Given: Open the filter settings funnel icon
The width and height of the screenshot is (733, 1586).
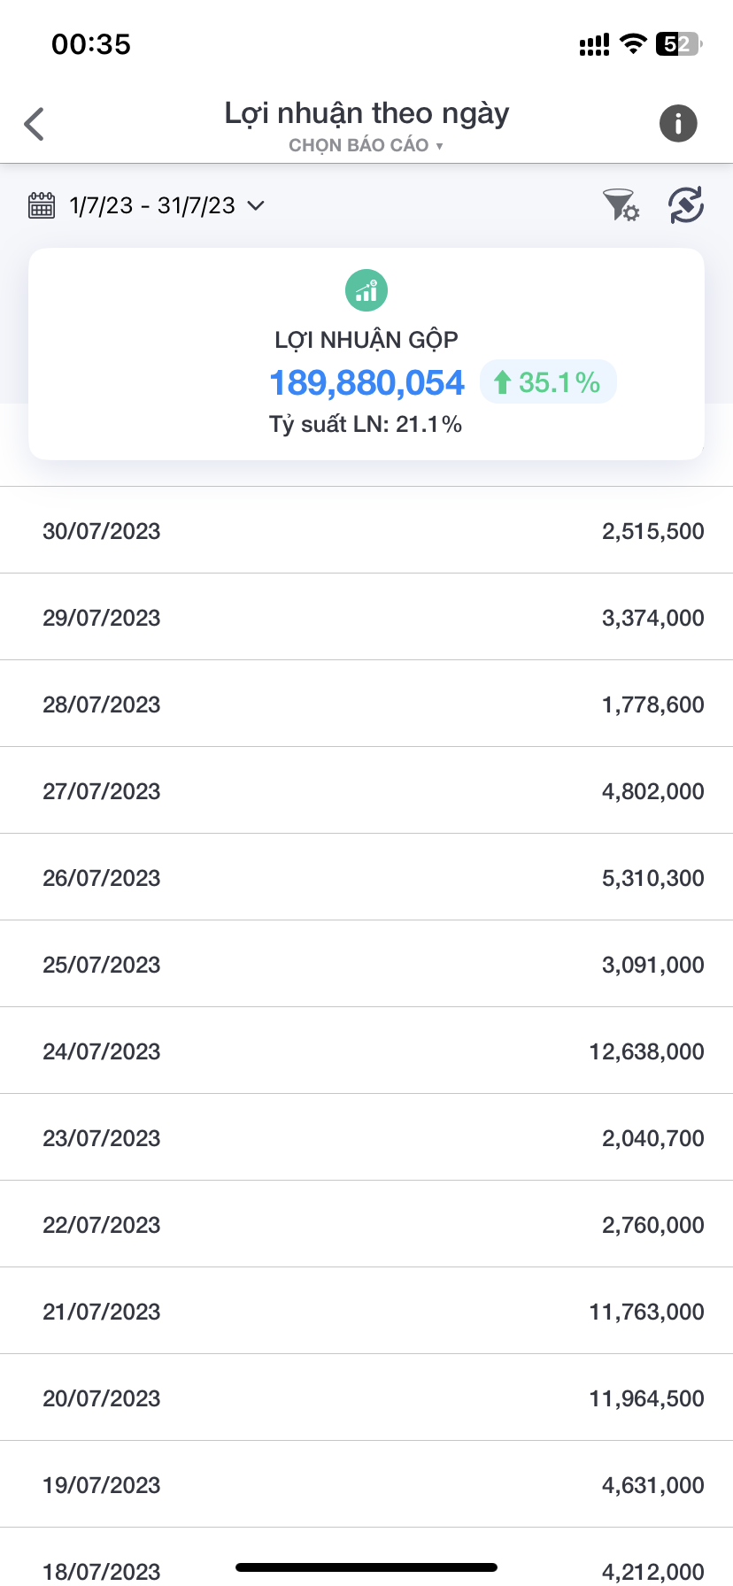Looking at the screenshot, I should 621,205.
